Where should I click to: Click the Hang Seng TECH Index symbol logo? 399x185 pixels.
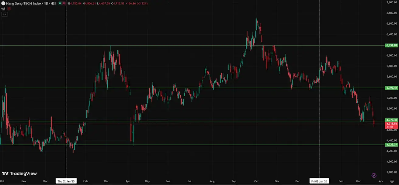(3, 3)
